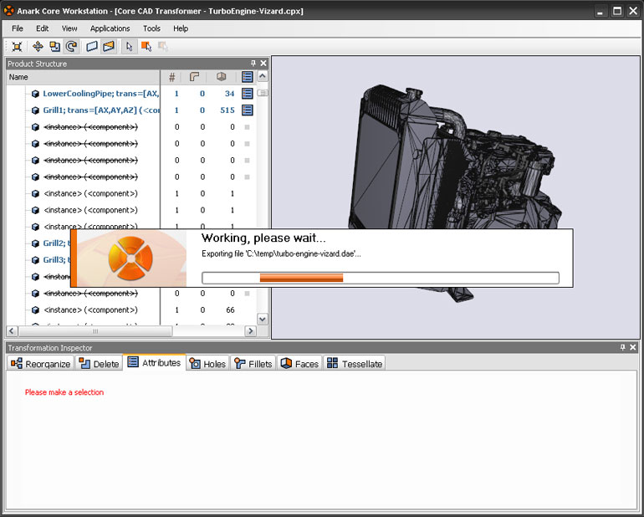
Task: Switch to the Holes tab
Action: pyautogui.click(x=207, y=364)
